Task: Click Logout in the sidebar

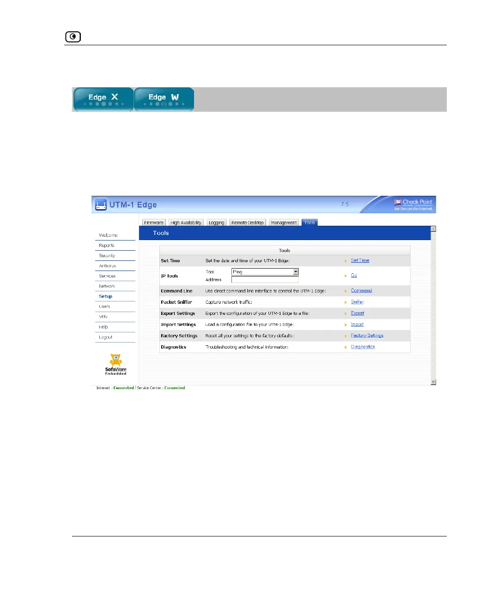Action: coord(106,337)
